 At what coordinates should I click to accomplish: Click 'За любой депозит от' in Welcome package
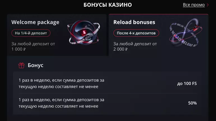(33, 44)
